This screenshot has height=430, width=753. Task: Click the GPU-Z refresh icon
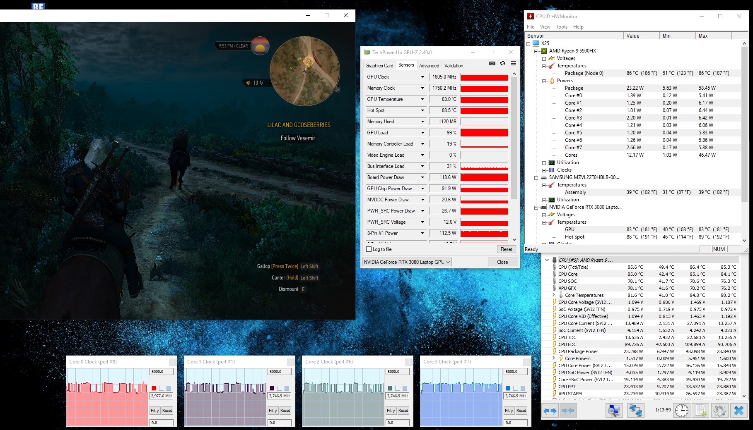point(502,64)
